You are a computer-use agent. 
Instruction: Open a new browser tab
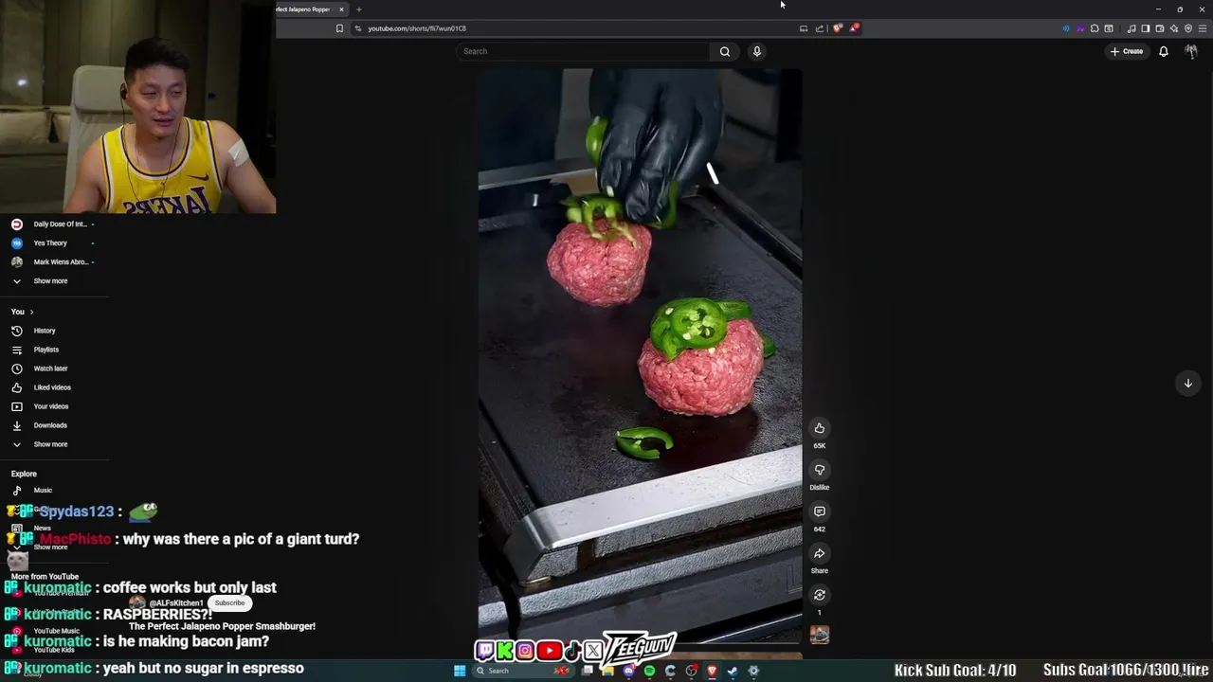pos(359,9)
